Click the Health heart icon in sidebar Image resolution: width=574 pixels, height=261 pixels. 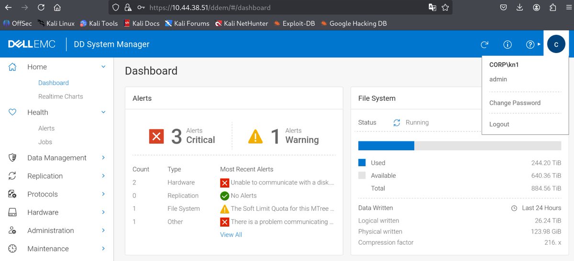tap(13, 112)
